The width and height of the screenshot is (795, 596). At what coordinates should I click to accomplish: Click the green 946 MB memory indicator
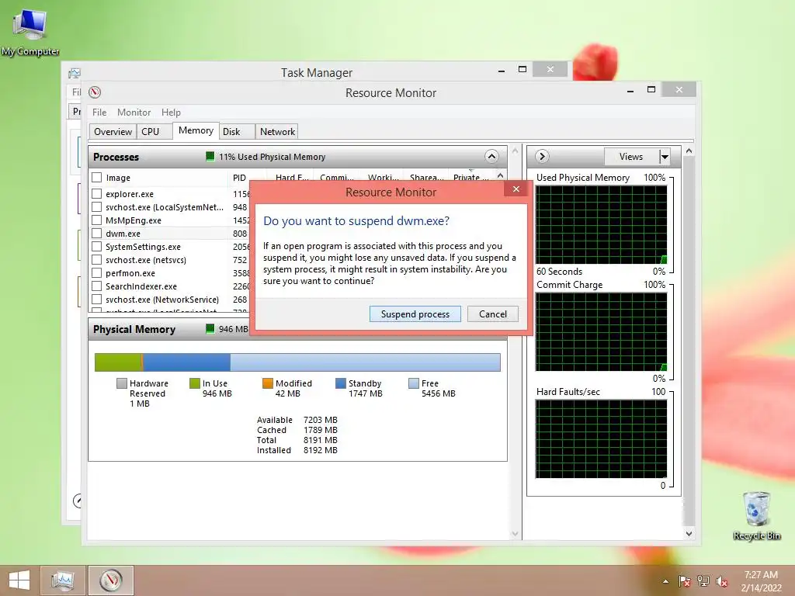click(x=210, y=328)
